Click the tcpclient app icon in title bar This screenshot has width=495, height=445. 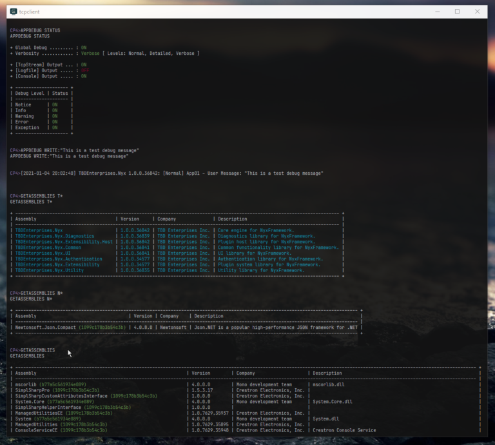14,11
